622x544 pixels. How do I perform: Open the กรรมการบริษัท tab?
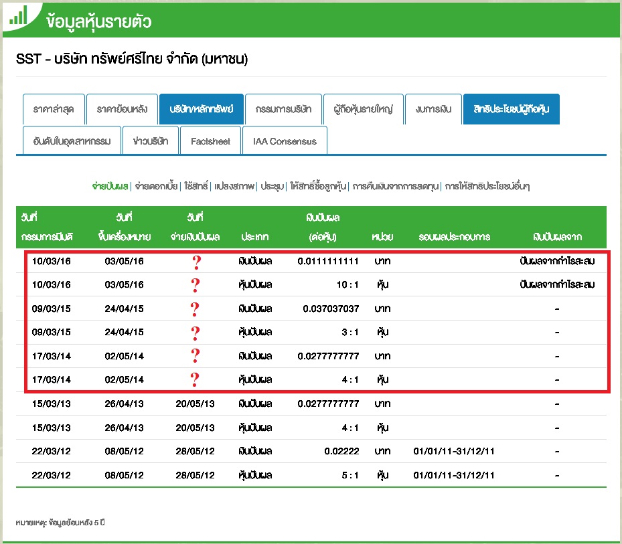pyautogui.click(x=283, y=109)
